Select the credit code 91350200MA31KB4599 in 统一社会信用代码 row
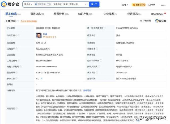Screen dimensions: 170x124 click(127, 28)
